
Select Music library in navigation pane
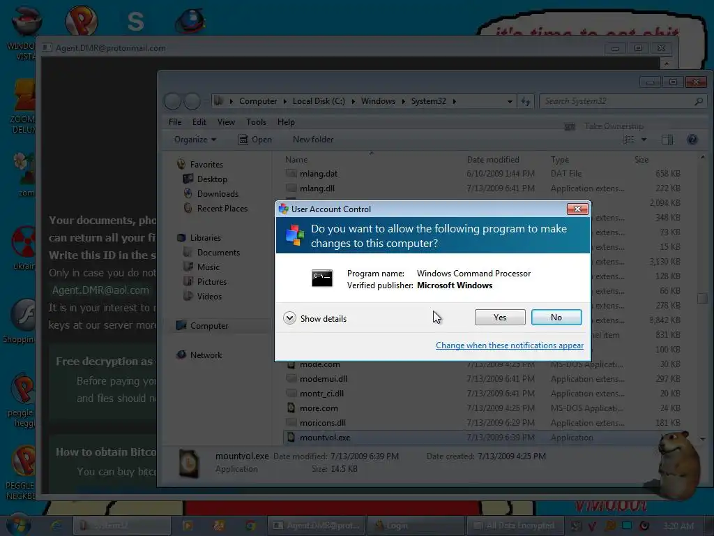pyautogui.click(x=208, y=267)
